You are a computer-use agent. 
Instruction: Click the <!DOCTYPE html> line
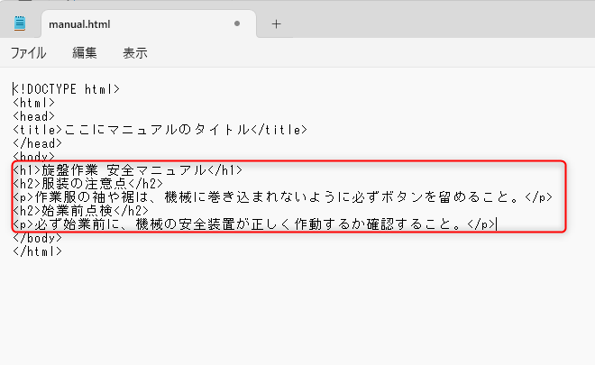pos(66,89)
